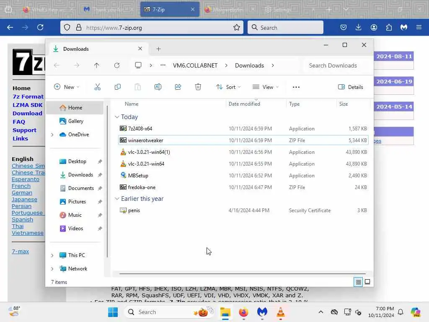Click chevron after Downloads in address bar
The height and width of the screenshot is (322, 429).
(272, 65)
